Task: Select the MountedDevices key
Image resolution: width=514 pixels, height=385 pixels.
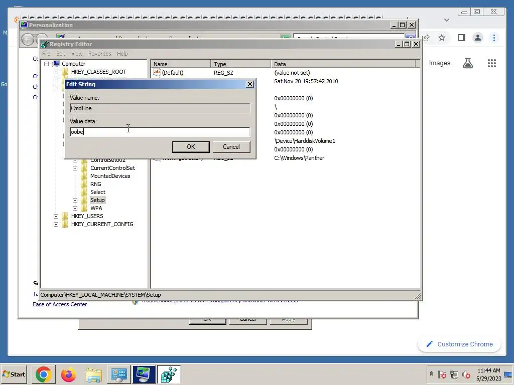Action: tap(110, 176)
